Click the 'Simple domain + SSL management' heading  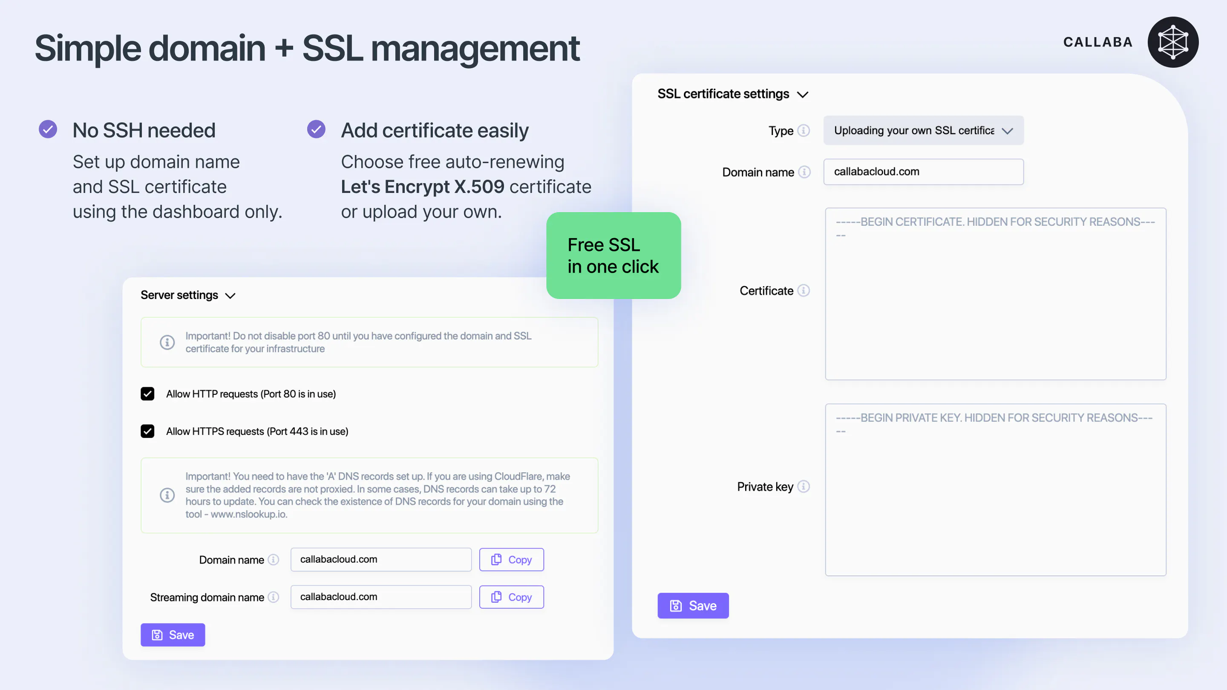coord(307,48)
